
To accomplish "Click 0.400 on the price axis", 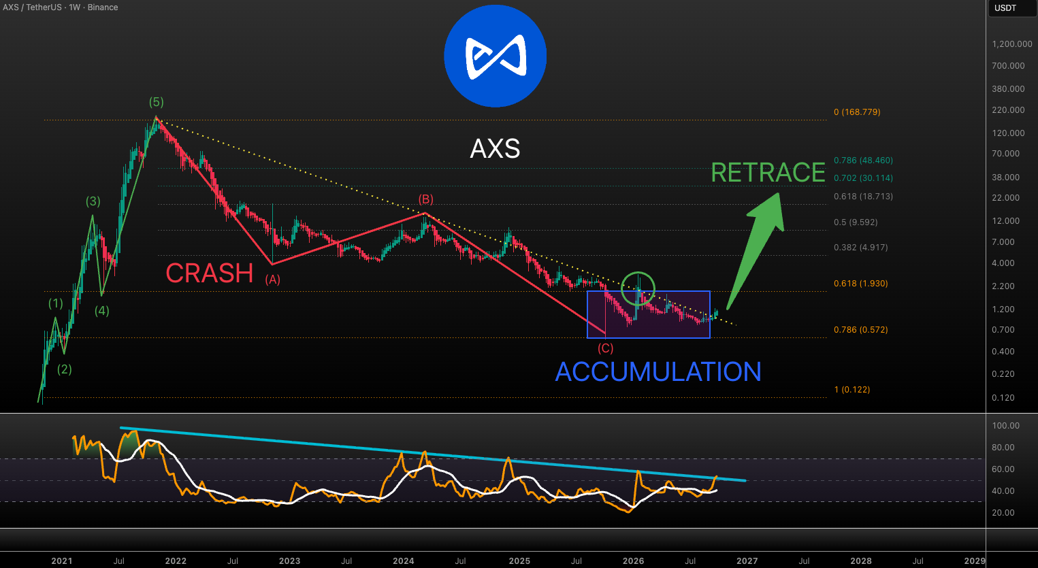I will (1003, 352).
